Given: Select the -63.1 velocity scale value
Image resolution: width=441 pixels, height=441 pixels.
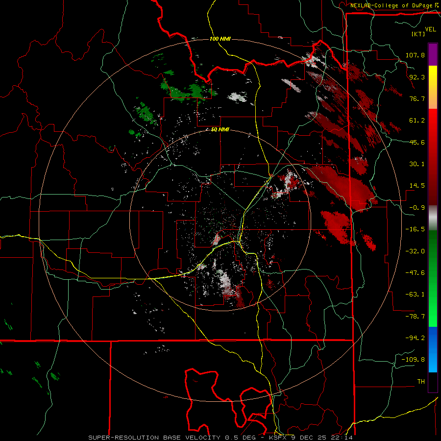Looking at the screenshot, I should point(415,294).
